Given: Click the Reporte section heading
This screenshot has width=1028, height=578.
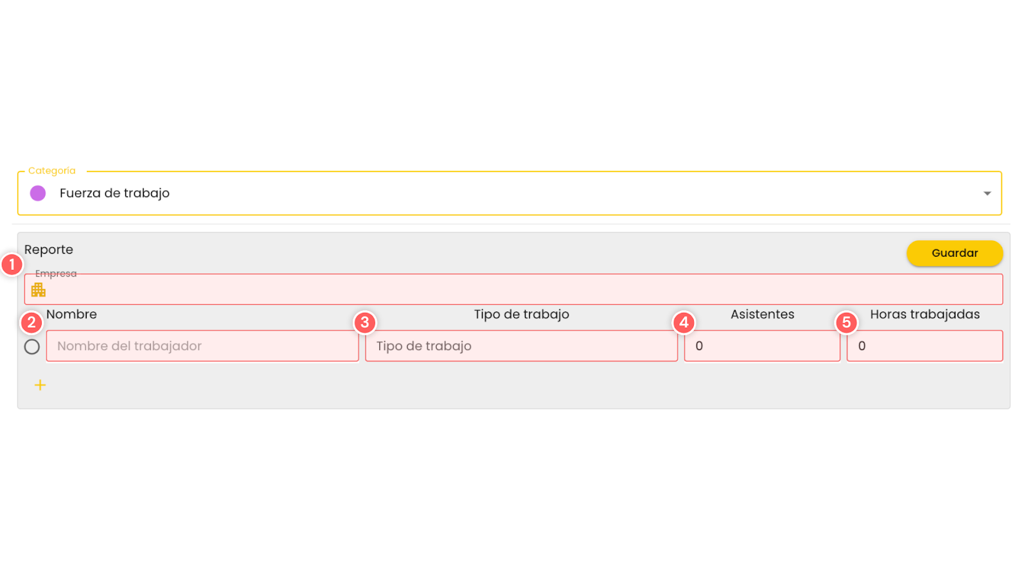Looking at the screenshot, I should tap(49, 250).
